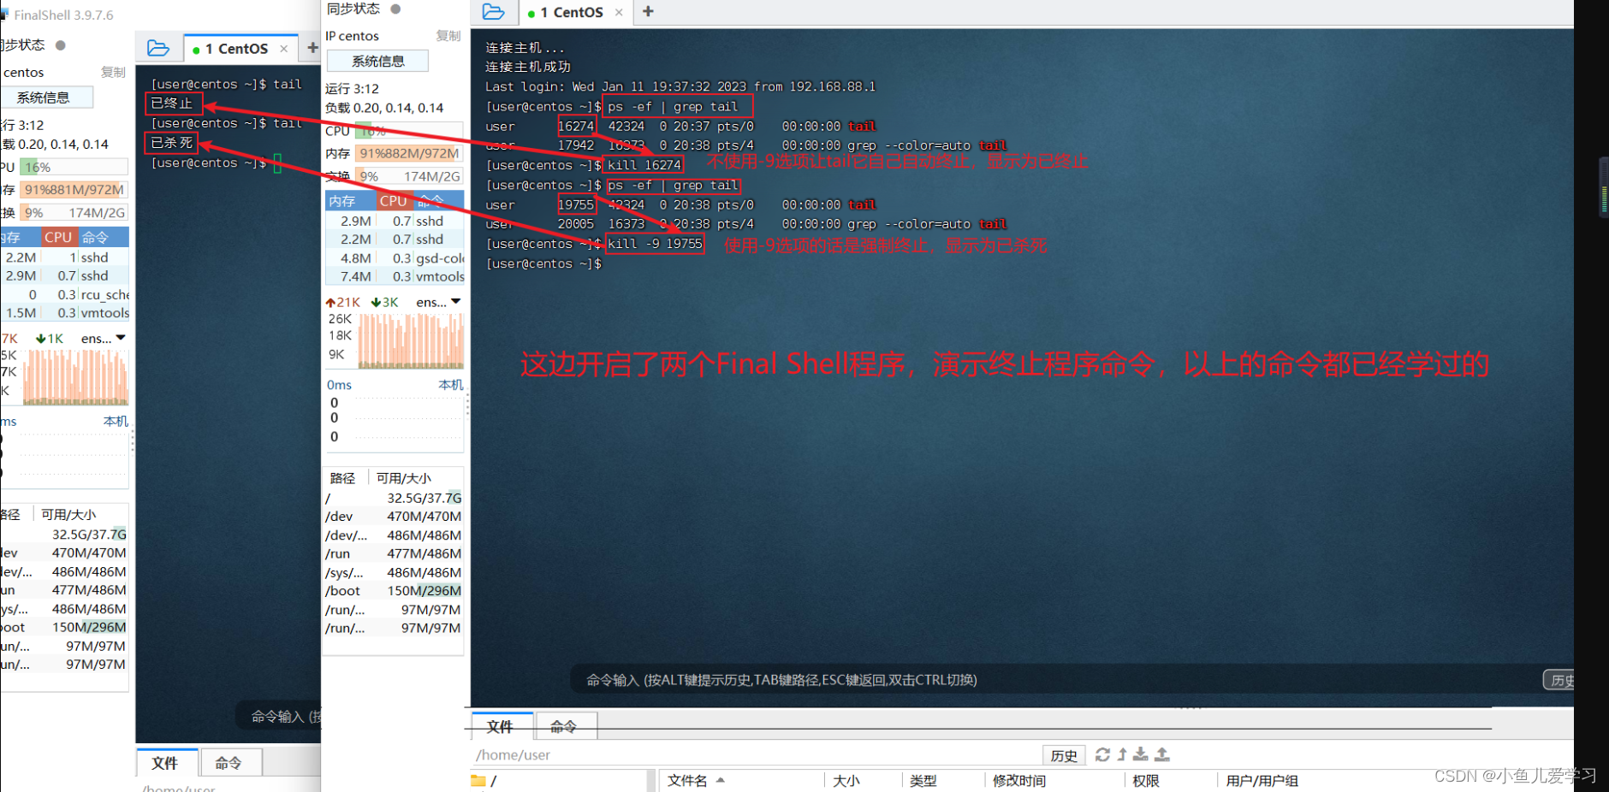Click 历史 button in command input bar
The height and width of the screenshot is (792, 1609).
click(x=1559, y=680)
